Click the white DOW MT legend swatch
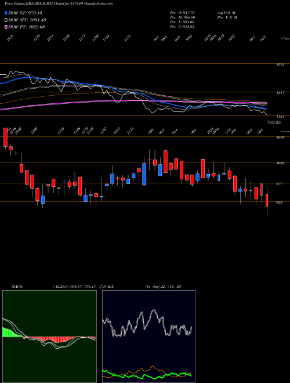Screen dimensions: 290x383 pyautogui.click(x=6, y=20)
